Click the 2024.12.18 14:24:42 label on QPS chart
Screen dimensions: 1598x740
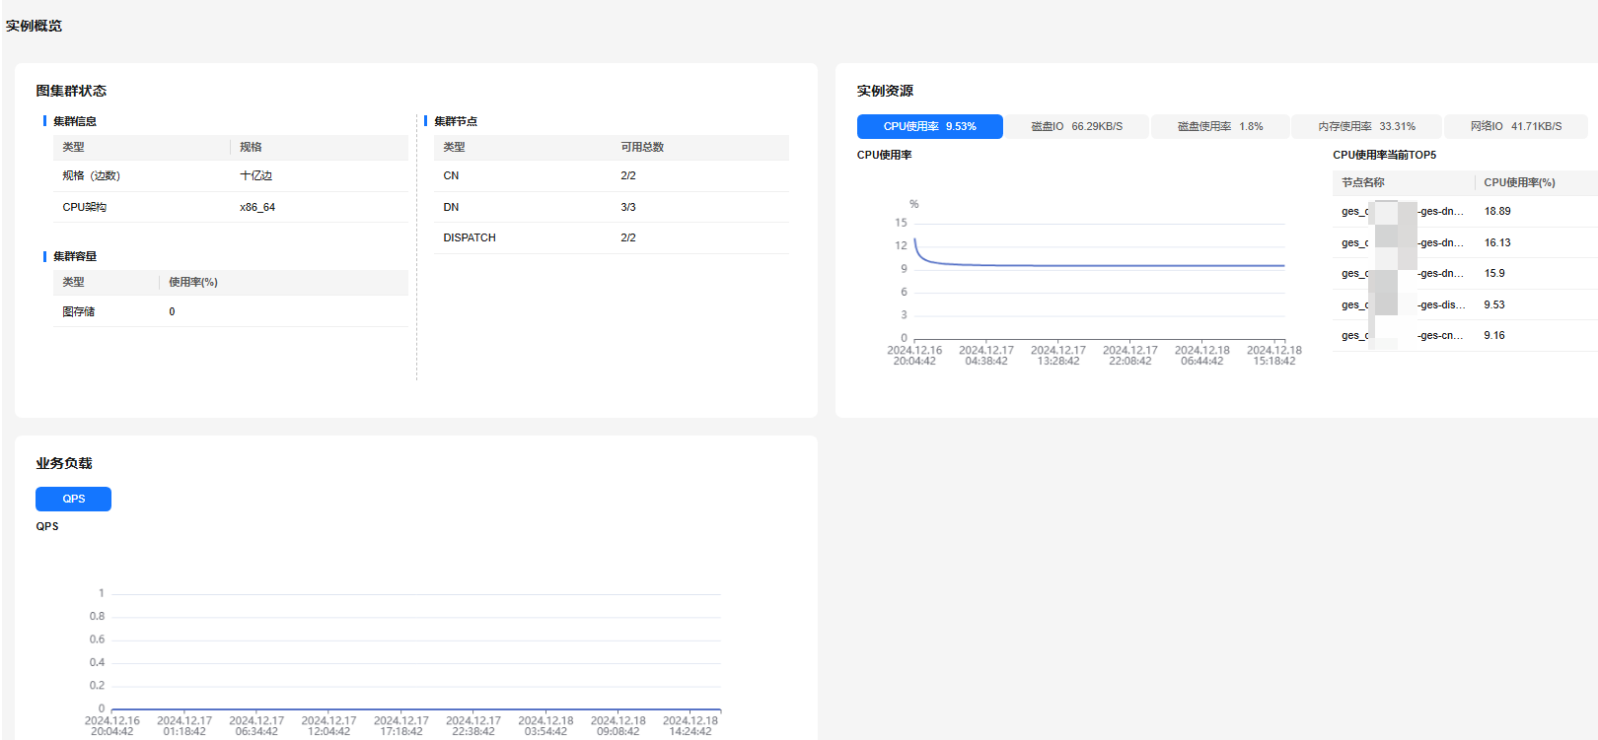pos(690,726)
